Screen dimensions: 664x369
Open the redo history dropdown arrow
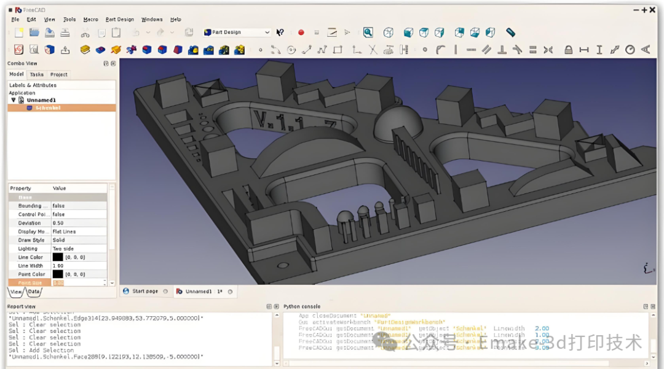[x=172, y=33]
